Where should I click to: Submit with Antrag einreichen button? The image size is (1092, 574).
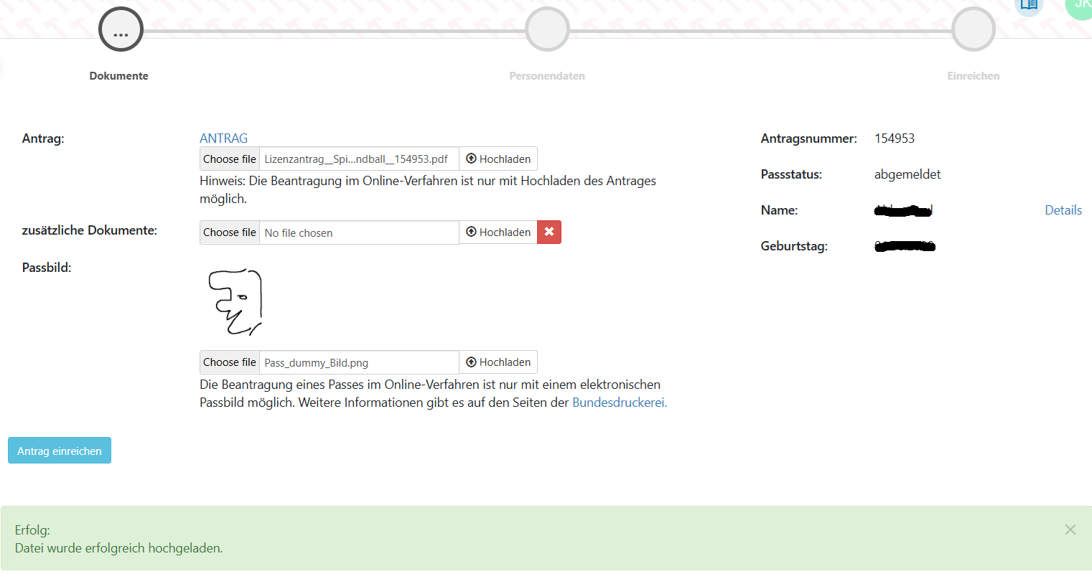[60, 451]
